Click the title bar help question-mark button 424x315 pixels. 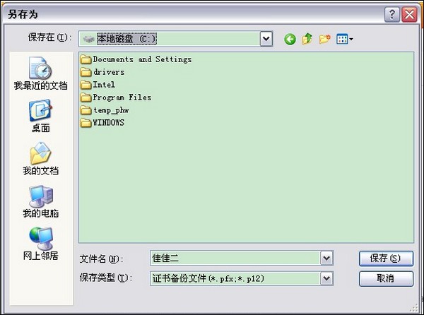[393, 14]
